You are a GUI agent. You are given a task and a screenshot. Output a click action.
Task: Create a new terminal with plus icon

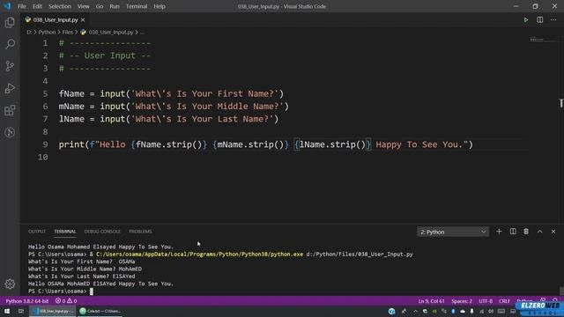499,232
